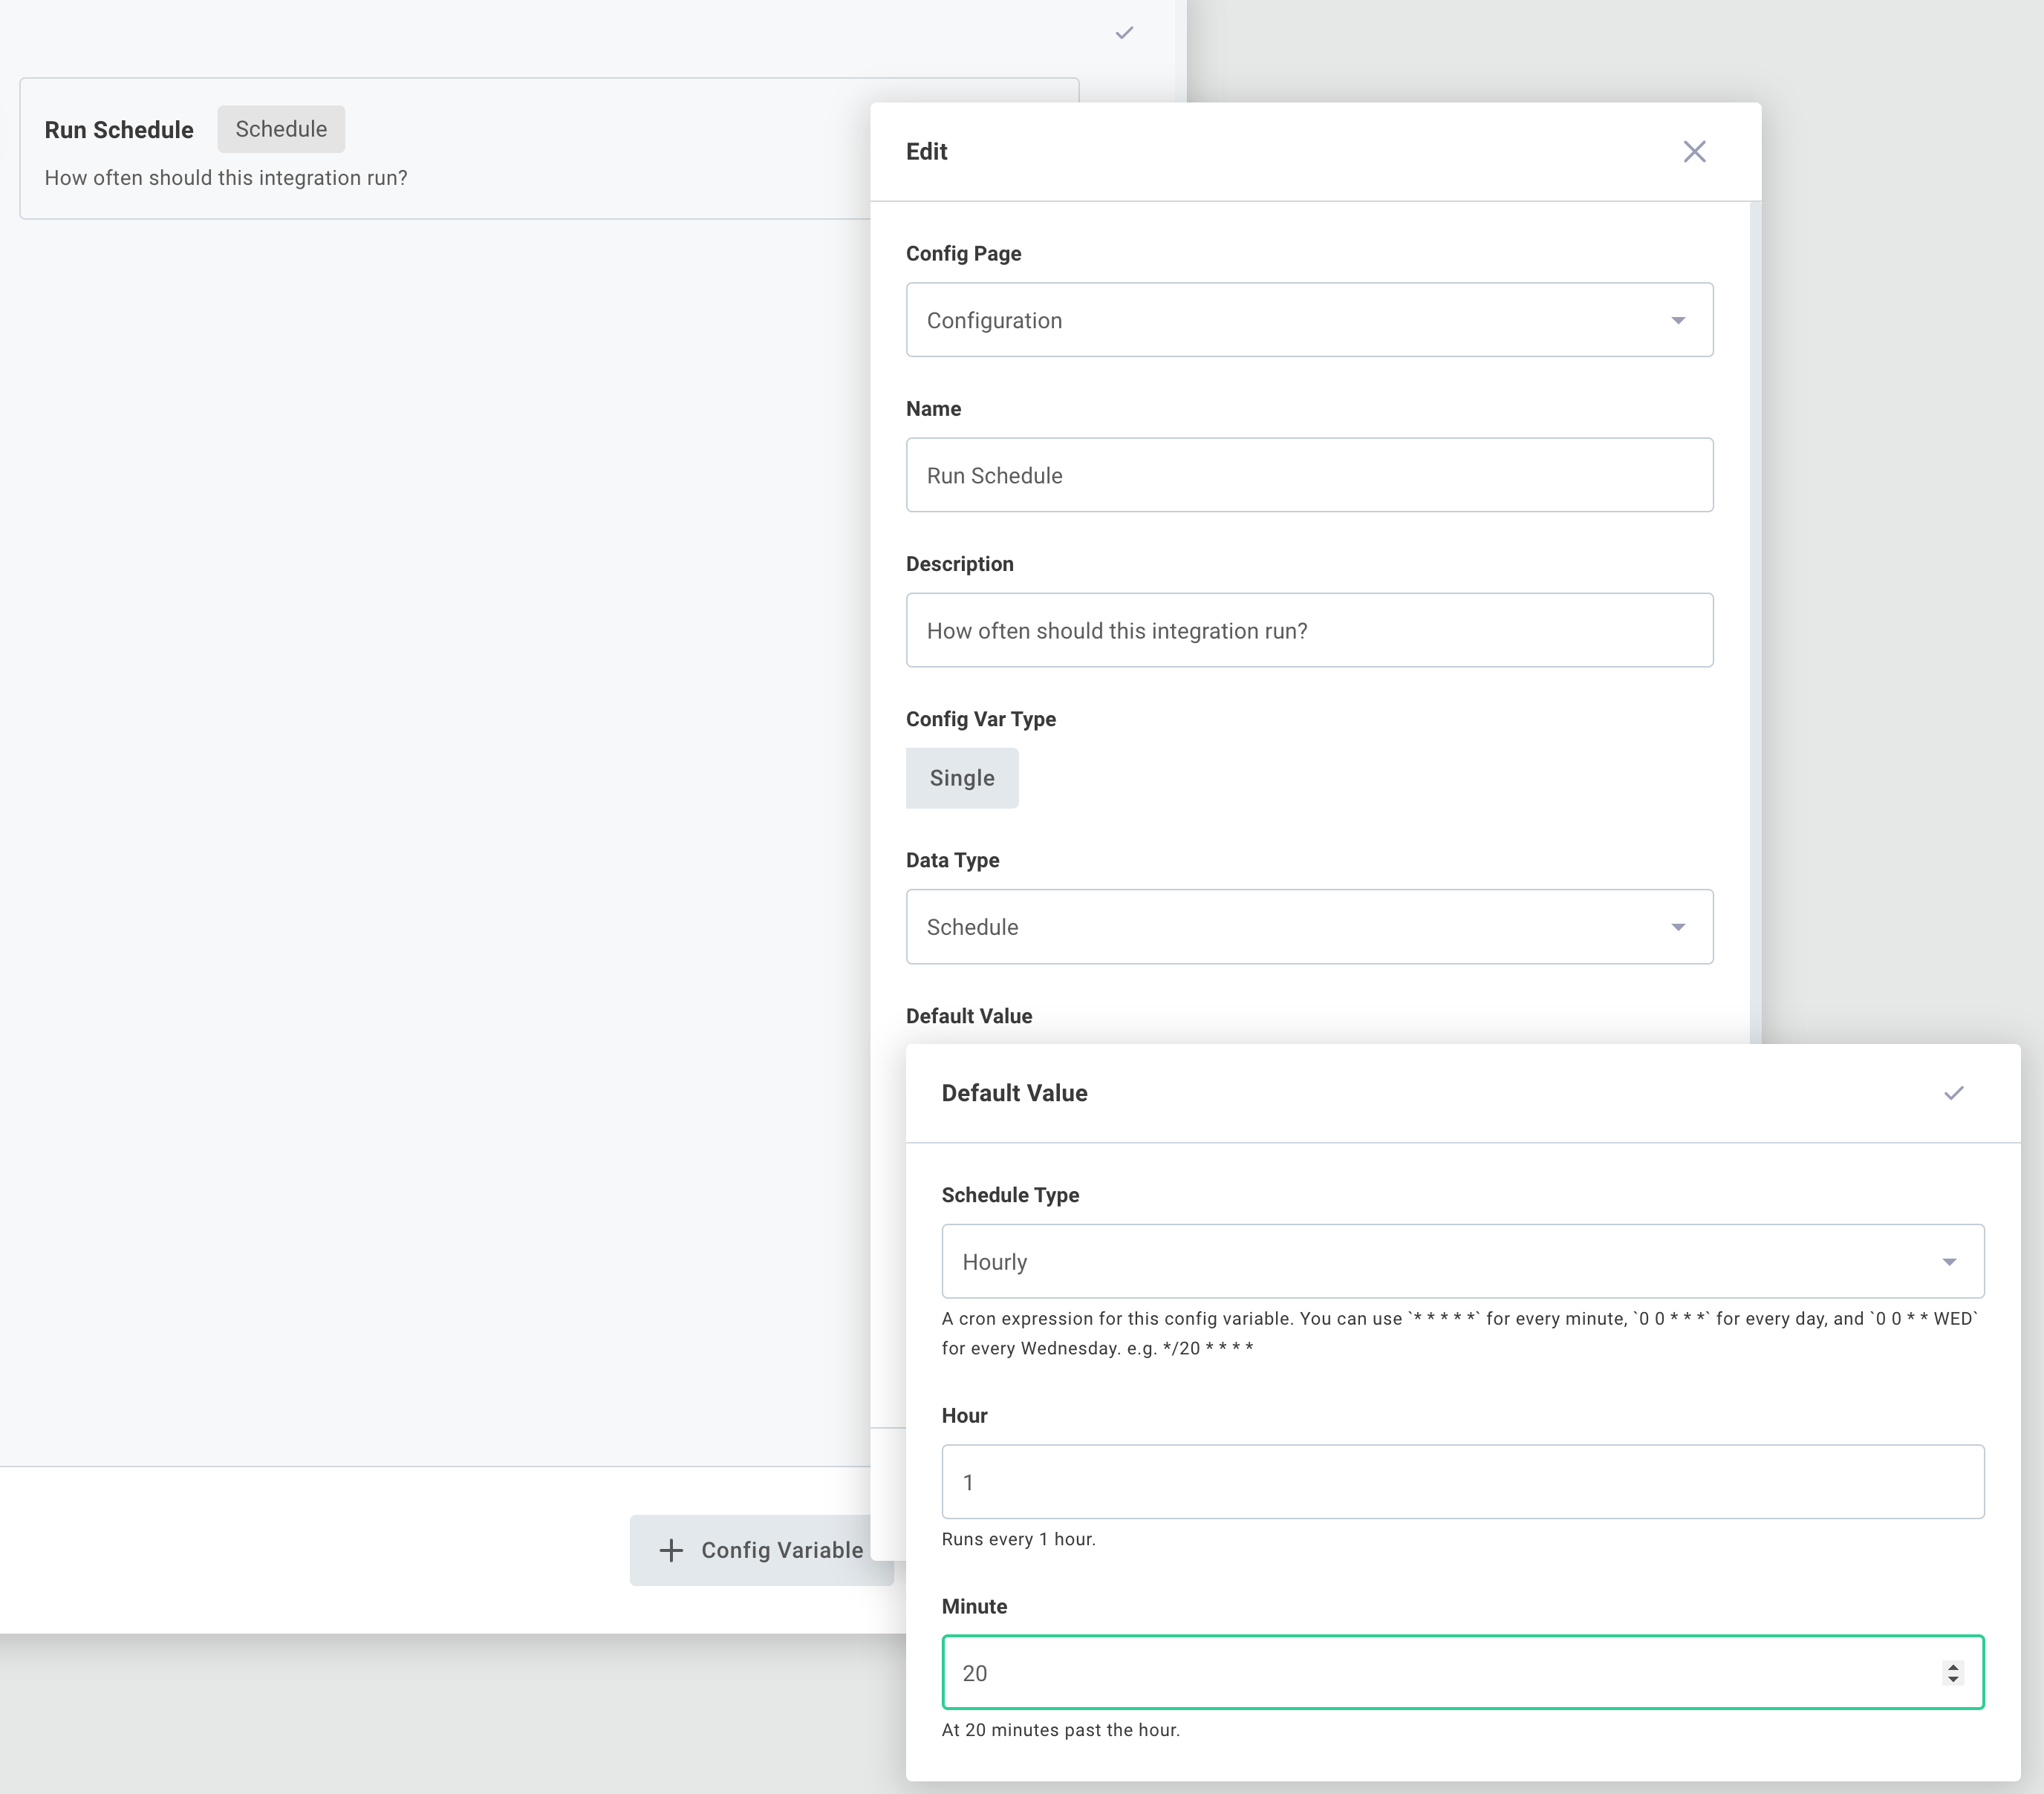Expand the Data Type Schedule dropdown

(1309, 927)
